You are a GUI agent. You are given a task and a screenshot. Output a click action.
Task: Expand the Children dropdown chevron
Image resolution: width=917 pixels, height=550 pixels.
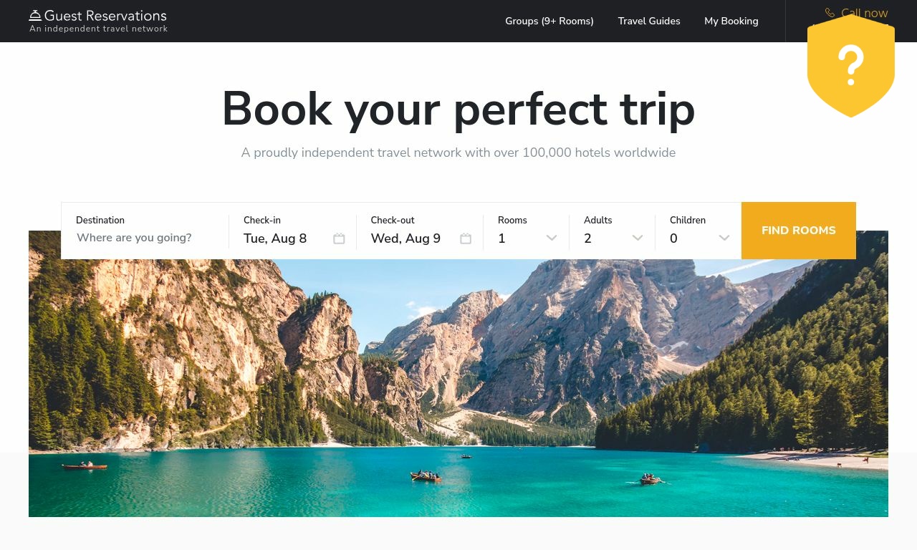(724, 238)
